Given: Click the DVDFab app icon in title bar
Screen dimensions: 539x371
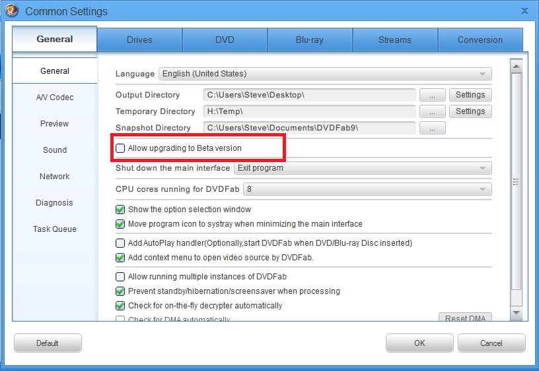Looking at the screenshot, I should pos(12,11).
